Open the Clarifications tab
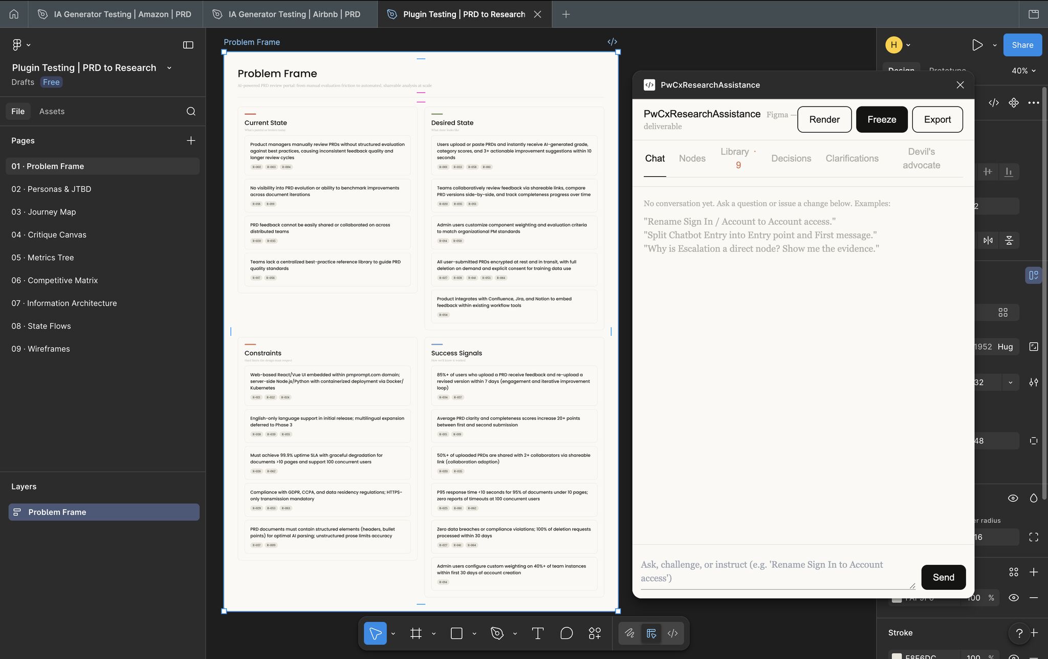Viewport: 1048px width, 659px height. pos(852,158)
